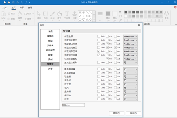Expand the 自定义... dropdown

pos(73,104)
